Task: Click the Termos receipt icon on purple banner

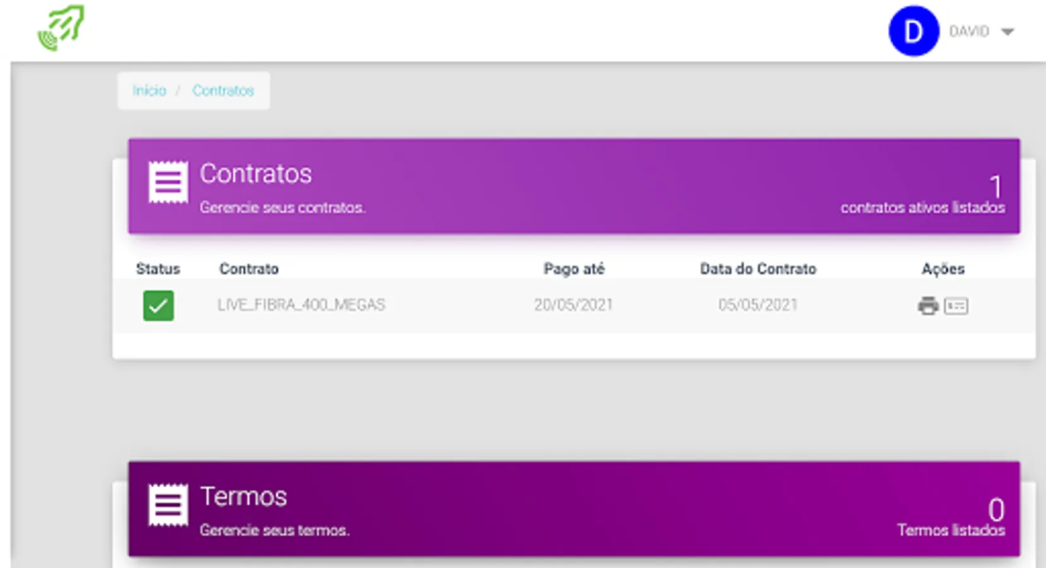Action: (x=167, y=504)
